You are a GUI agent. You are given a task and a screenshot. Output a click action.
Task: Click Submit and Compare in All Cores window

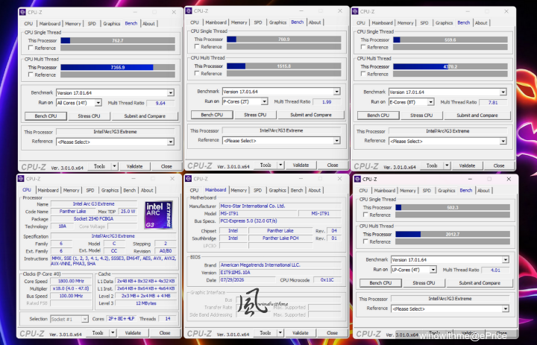tap(145, 116)
